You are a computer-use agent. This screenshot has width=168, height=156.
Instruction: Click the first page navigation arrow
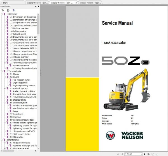pyautogui.click(x=118, y=154)
